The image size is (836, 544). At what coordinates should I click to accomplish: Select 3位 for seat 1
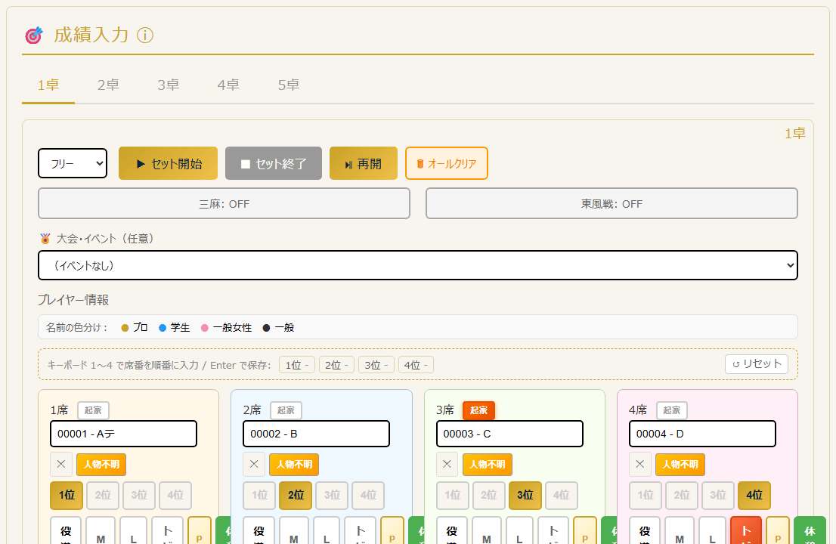(x=139, y=496)
